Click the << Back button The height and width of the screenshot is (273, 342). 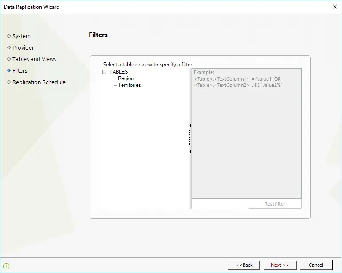point(244,265)
